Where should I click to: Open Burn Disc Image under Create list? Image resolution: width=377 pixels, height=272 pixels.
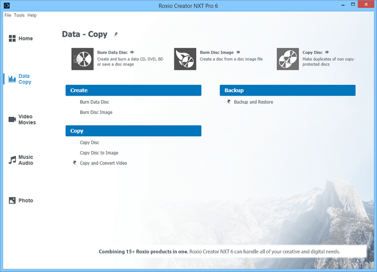pyautogui.click(x=96, y=112)
